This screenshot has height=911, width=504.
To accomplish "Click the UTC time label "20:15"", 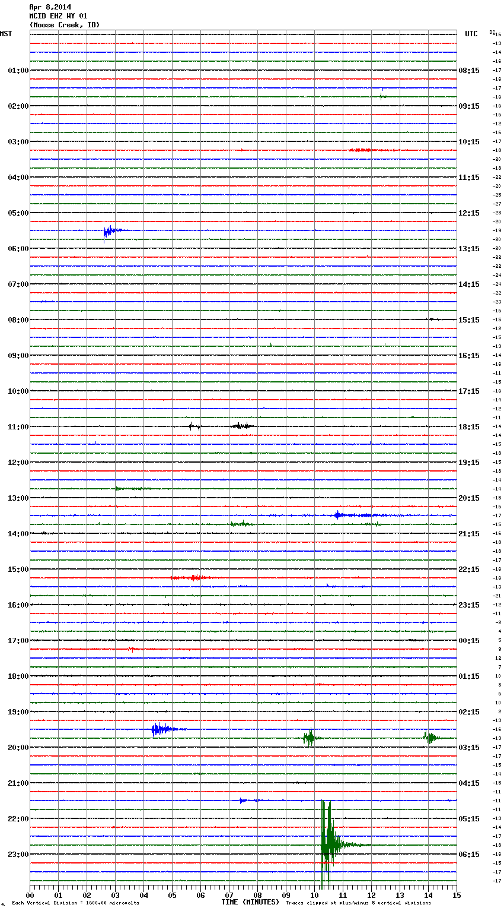I will pyautogui.click(x=469, y=498).
